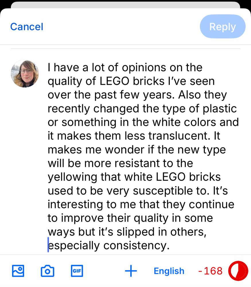251x287 pixels.
Task: Open extra compose options with the plus icon
Action: 131,271
